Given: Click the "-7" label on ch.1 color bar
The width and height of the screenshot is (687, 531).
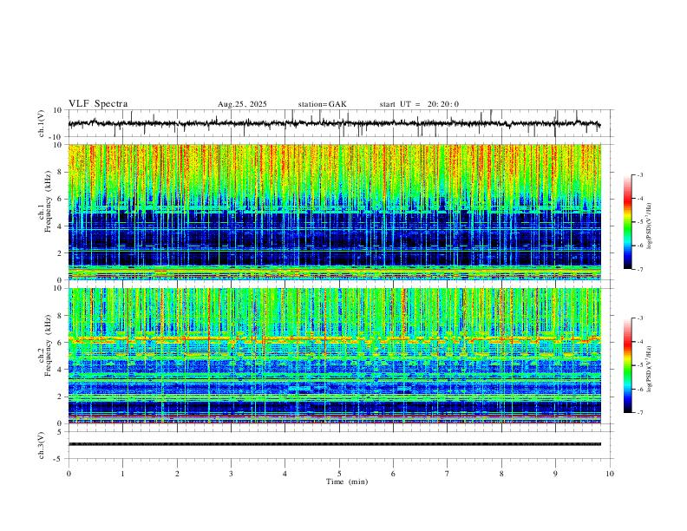Looking at the screenshot, I should pyautogui.click(x=639, y=269).
